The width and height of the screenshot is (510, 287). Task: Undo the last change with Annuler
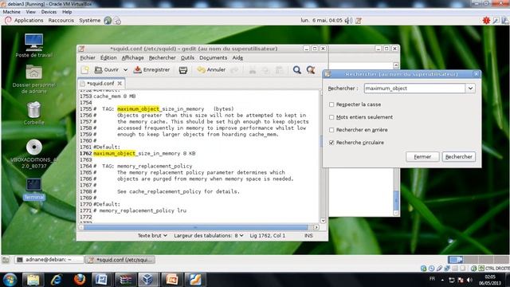(x=211, y=69)
